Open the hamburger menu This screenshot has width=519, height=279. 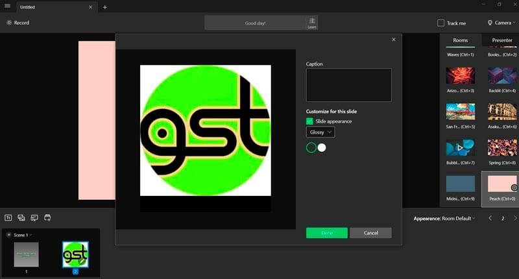pyautogui.click(x=7, y=6)
